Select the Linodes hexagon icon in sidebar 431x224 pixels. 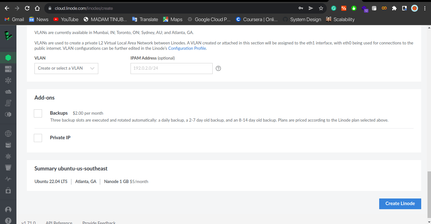[x=8, y=58]
